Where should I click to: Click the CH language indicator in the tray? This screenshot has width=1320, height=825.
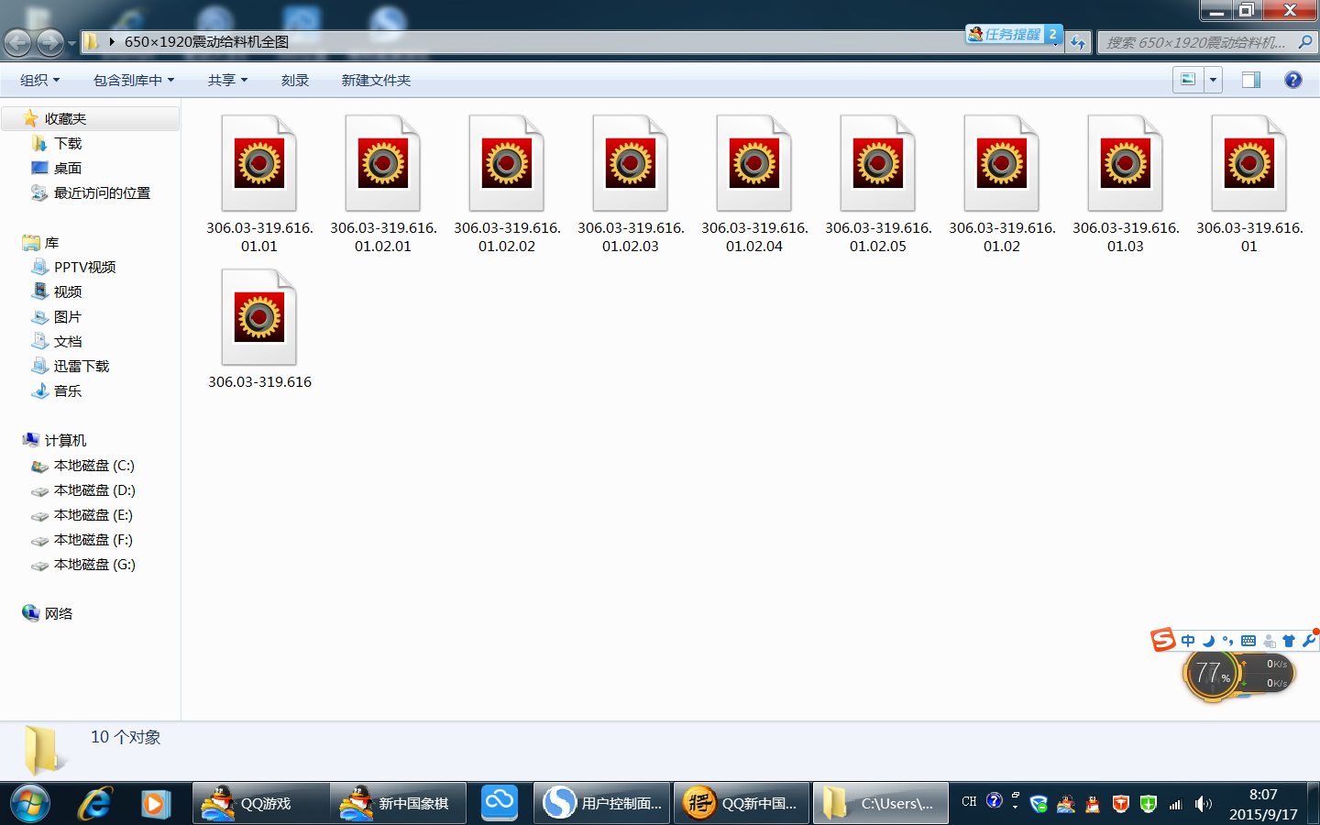coord(969,802)
